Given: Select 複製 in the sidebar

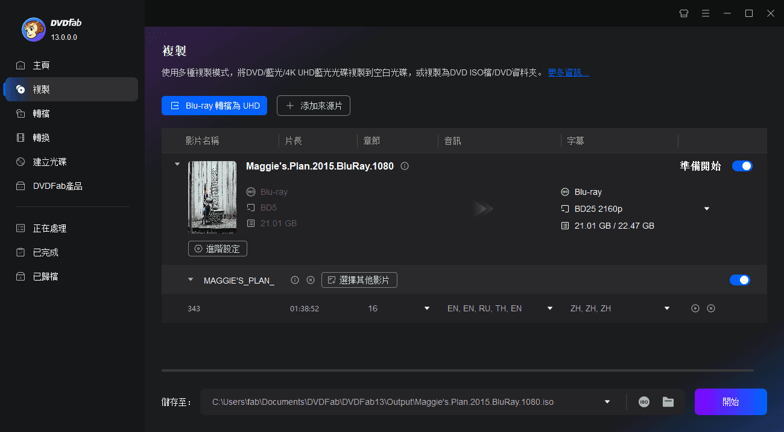Looking at the screenshot, I should pos(71,89).
